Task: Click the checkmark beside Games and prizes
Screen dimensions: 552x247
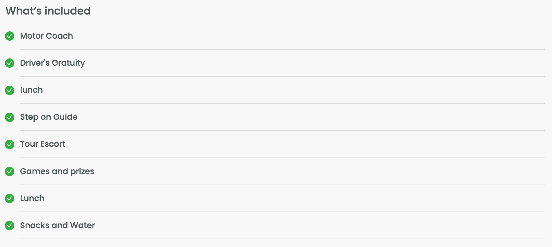Action: coord(10,171)
